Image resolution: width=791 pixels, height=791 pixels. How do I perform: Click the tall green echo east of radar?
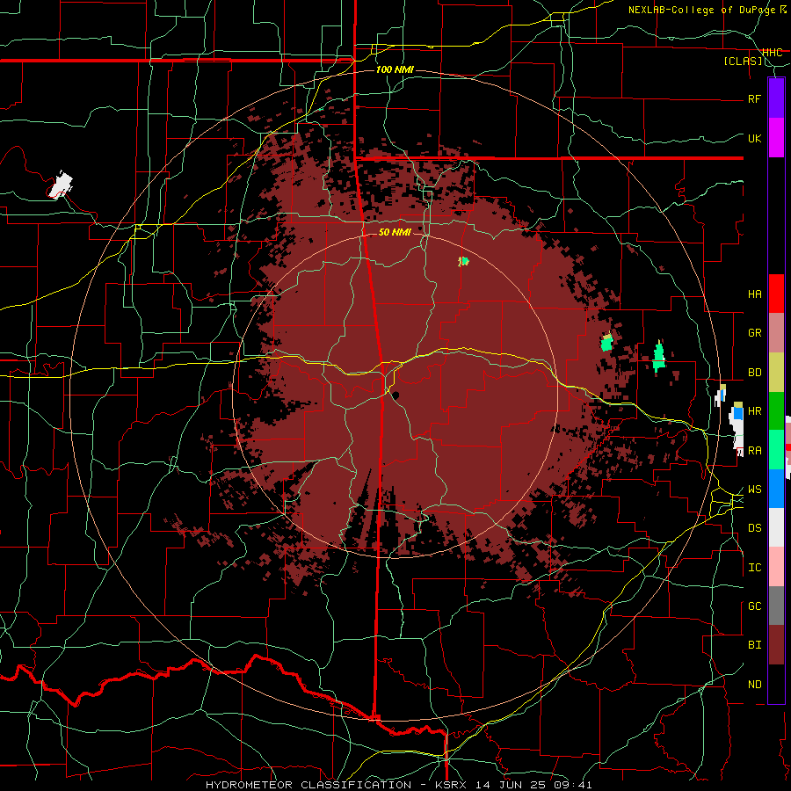point(659,356)
